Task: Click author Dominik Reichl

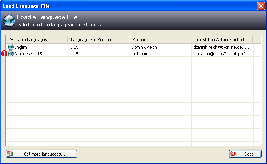Action: (x=145, y=47)
